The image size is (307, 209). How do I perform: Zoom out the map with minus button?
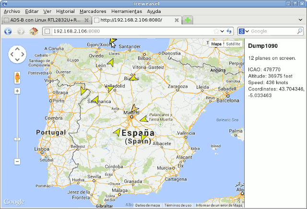(17, 162)
